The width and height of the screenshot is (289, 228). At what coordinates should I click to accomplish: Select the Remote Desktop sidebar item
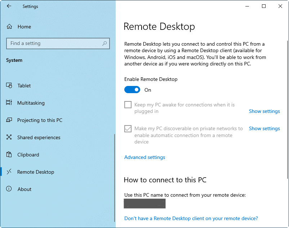click(x=36, y=172)
